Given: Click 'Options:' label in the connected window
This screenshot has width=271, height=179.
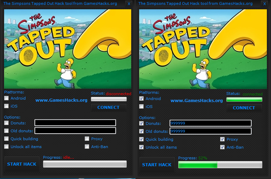Looking at the screenshot, I should pos(147,118).
